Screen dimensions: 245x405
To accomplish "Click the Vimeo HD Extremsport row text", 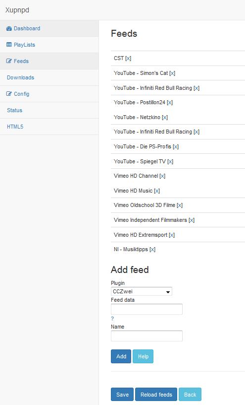I will pos(141,235).
